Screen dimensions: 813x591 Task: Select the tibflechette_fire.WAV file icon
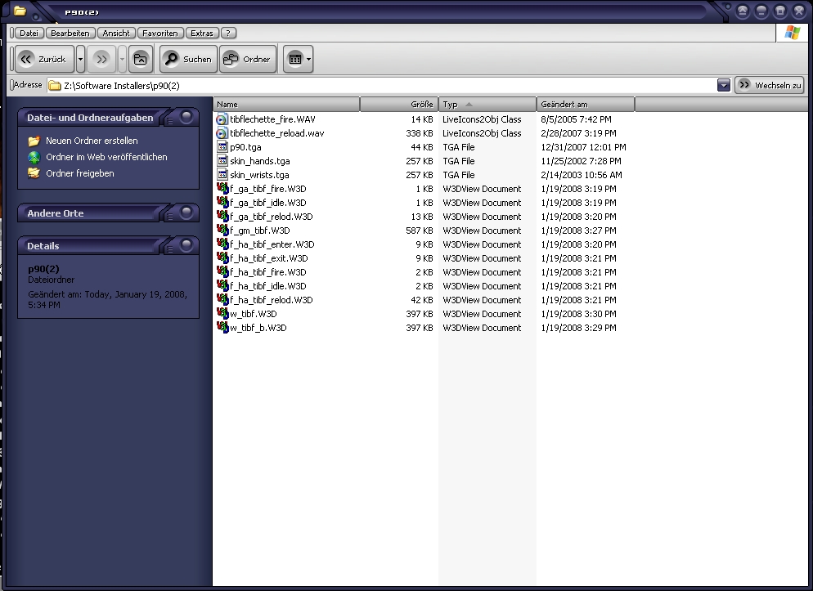222,119
